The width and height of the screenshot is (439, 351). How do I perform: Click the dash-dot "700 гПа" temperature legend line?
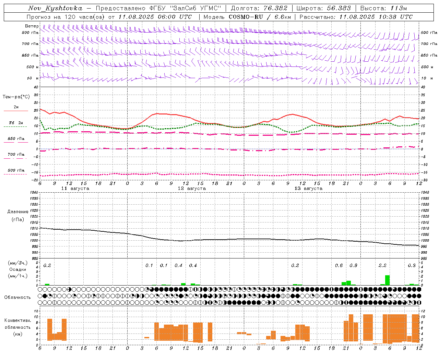16,158
